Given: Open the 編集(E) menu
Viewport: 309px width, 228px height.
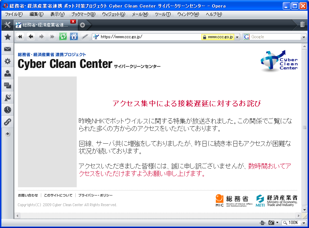Looking at the screenshot, I should (37, 14).
